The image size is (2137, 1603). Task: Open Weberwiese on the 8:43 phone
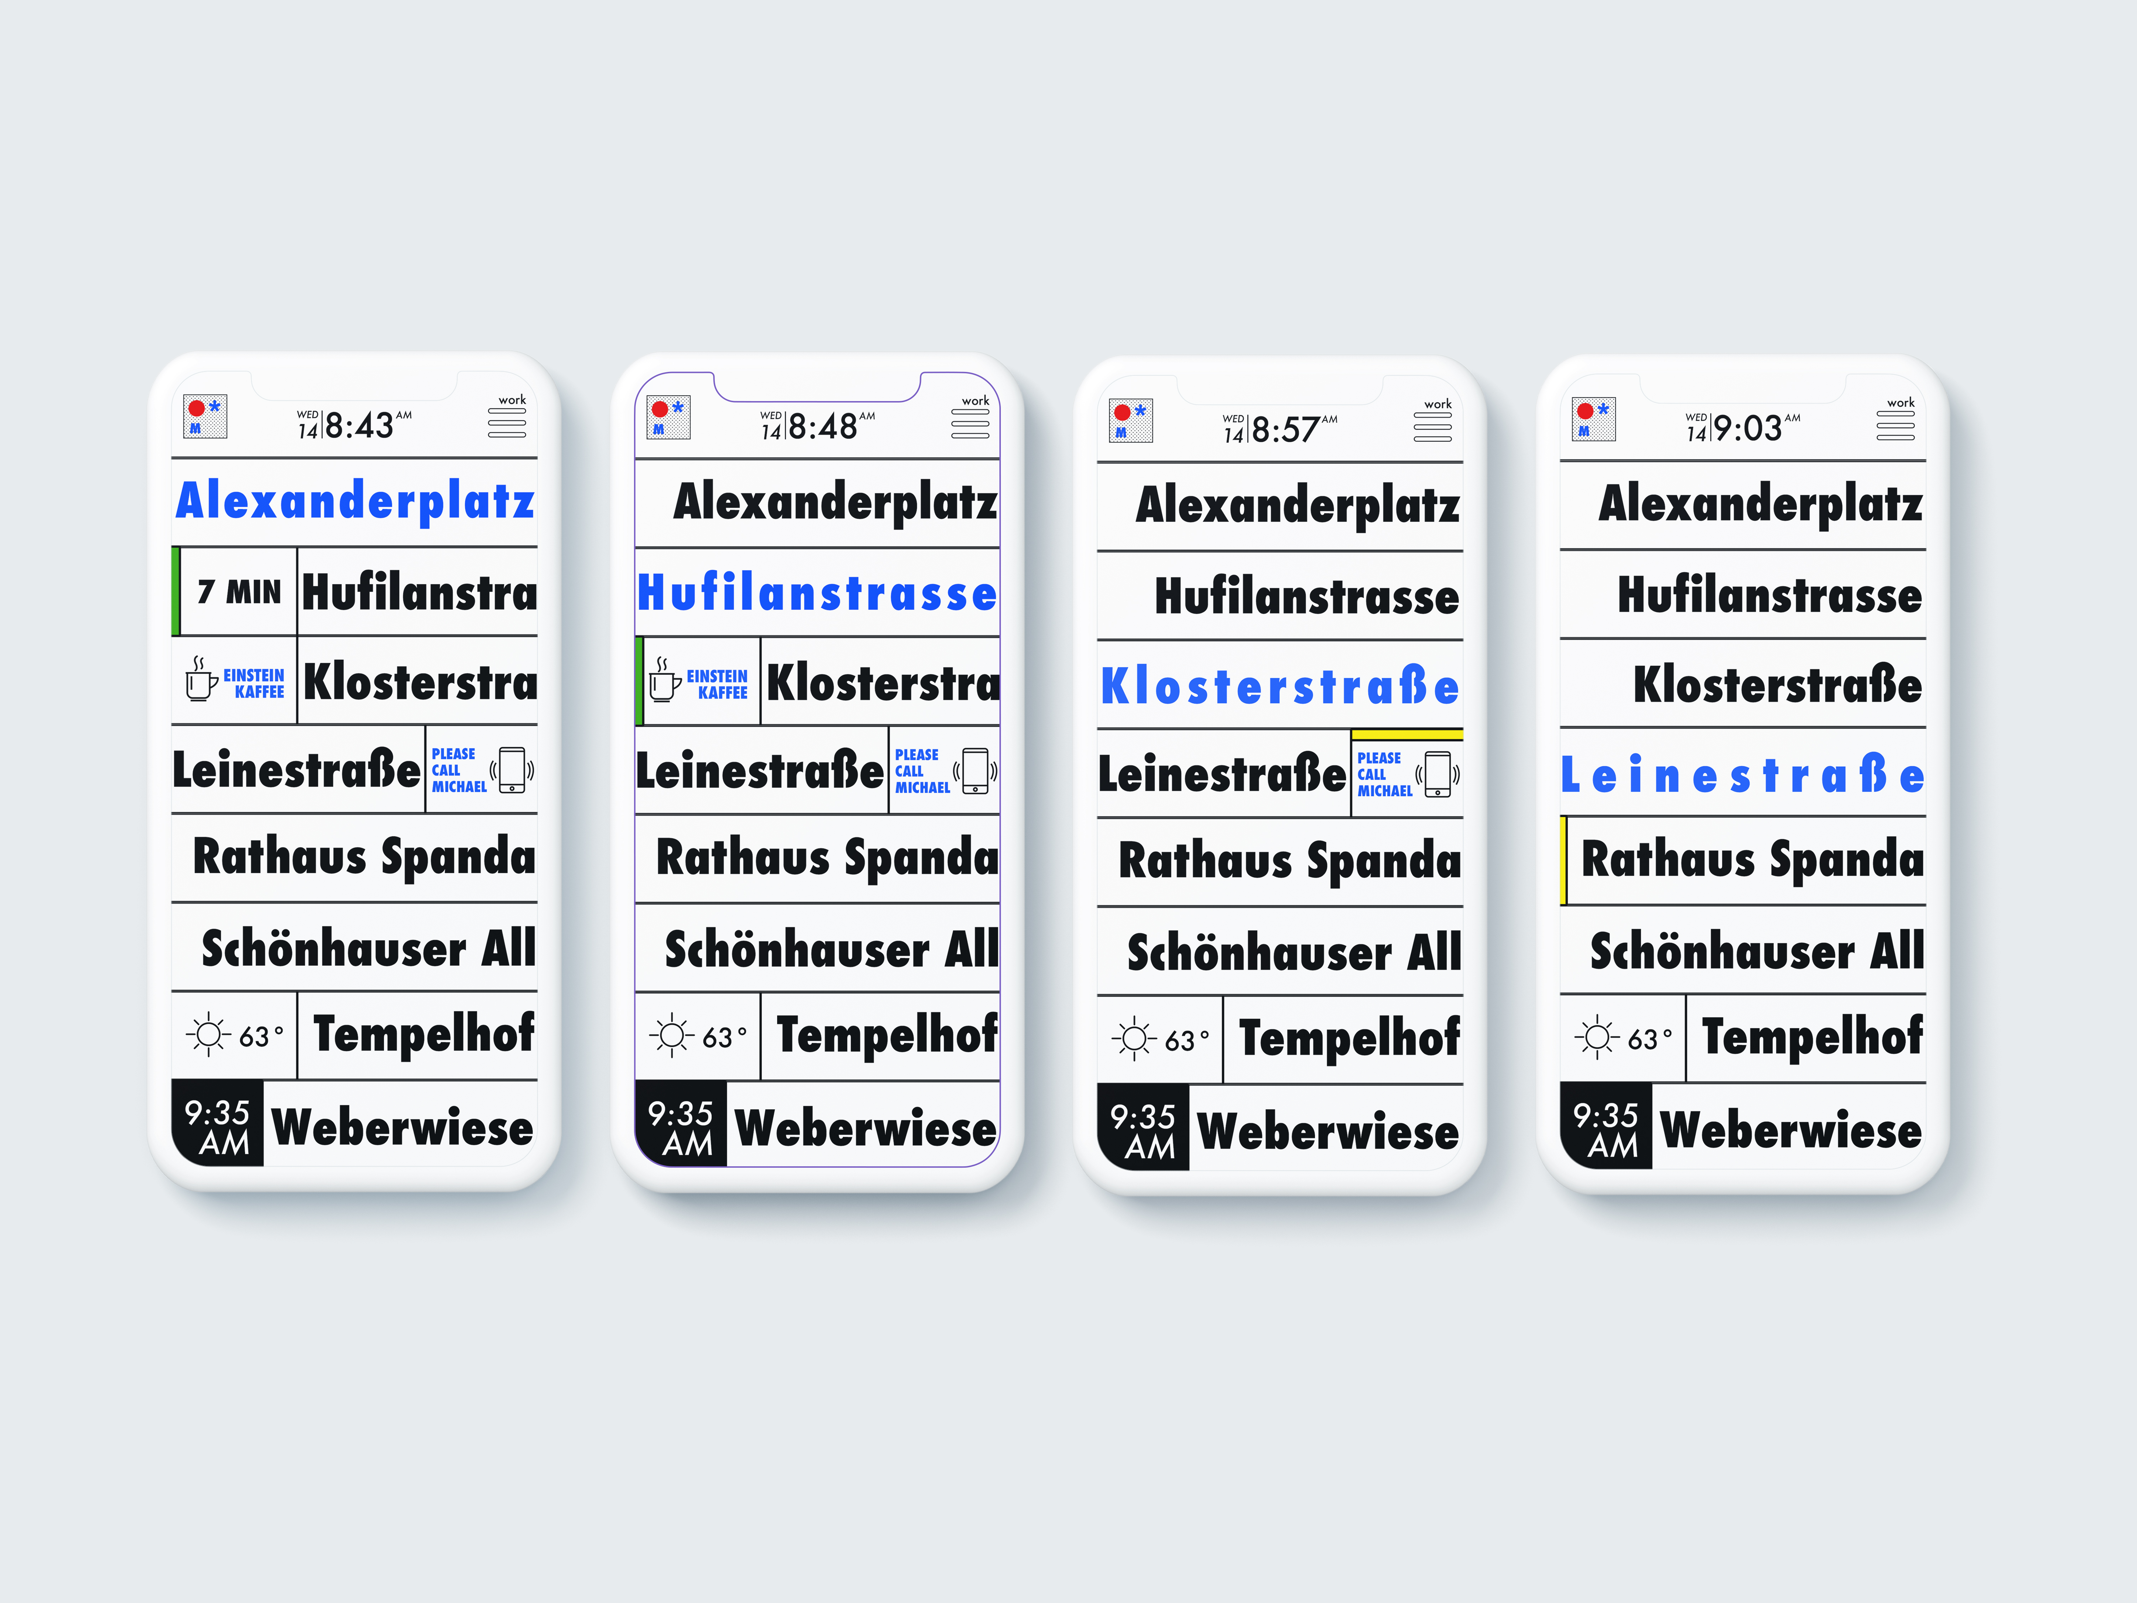coord(401,1125)
